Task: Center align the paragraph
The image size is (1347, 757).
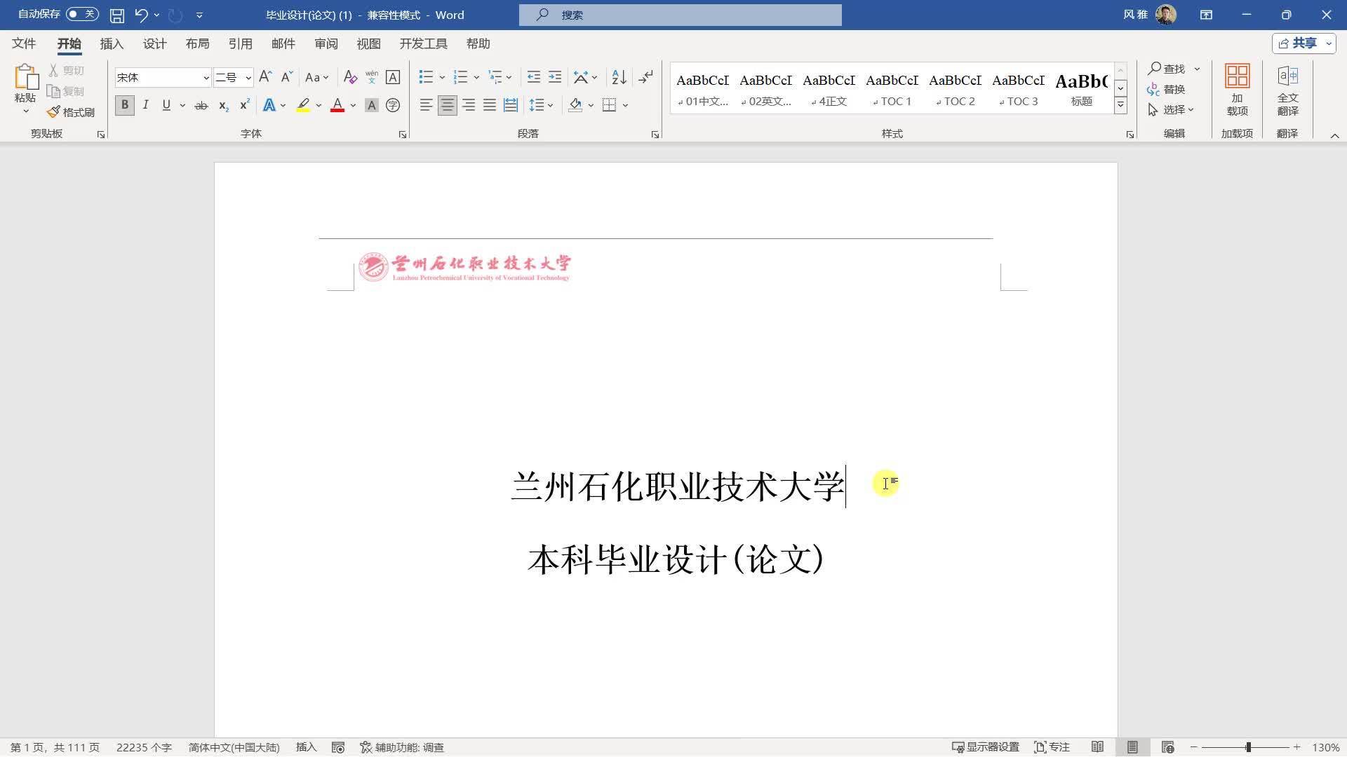Action: (x=447, y=105)
